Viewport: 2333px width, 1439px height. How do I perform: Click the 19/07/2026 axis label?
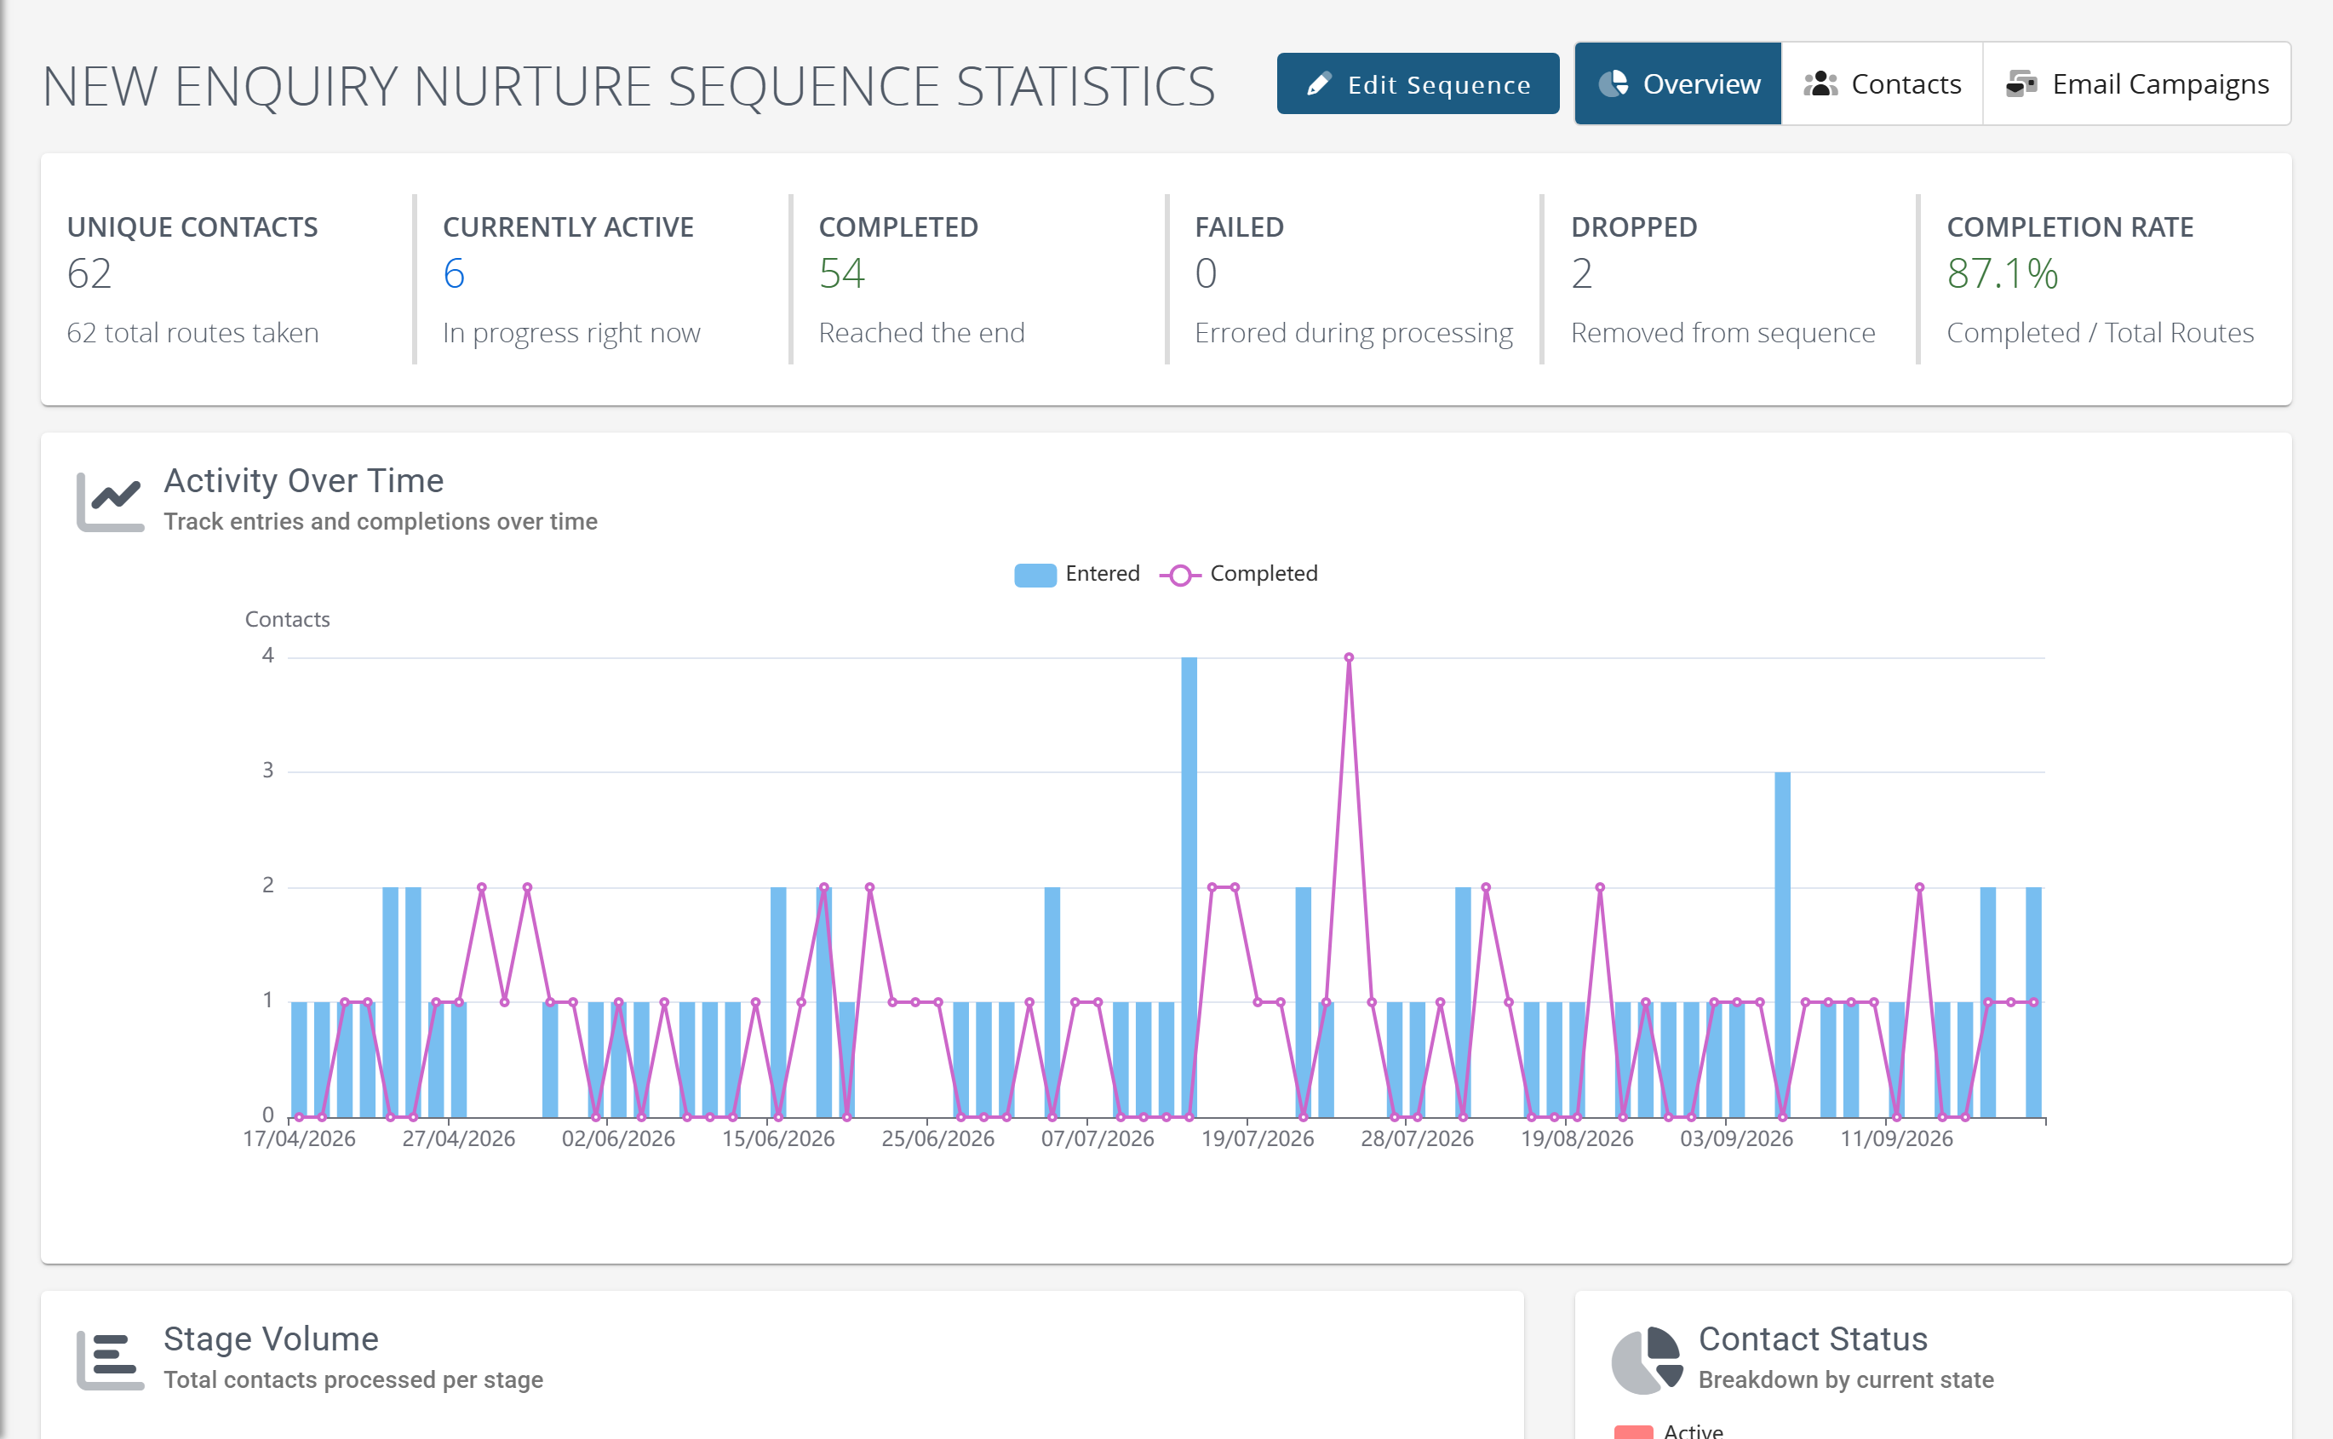tap(1258, 1139)
